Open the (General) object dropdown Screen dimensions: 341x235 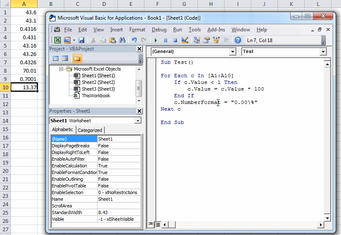point(232,52)
